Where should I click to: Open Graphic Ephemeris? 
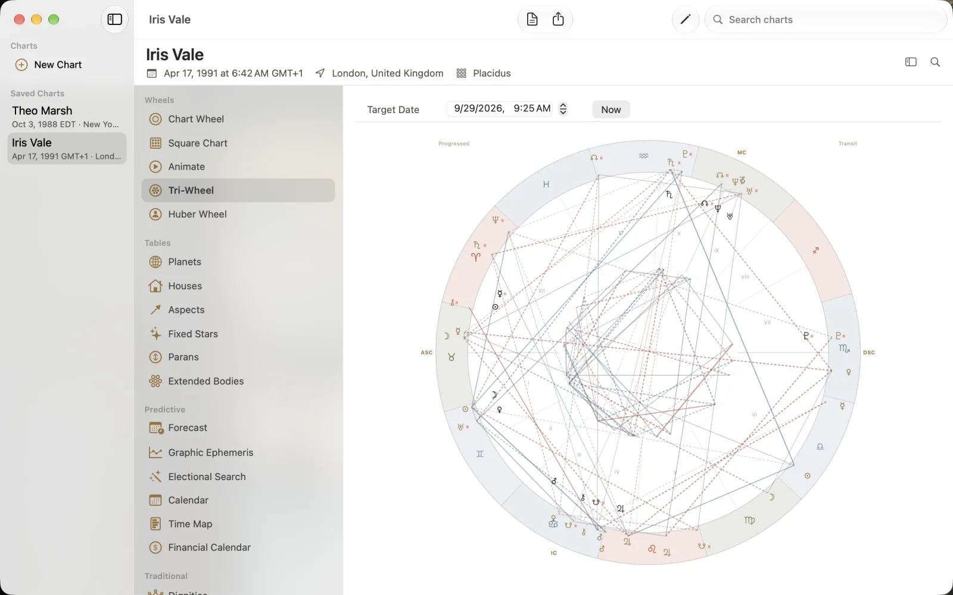(238, 453)
